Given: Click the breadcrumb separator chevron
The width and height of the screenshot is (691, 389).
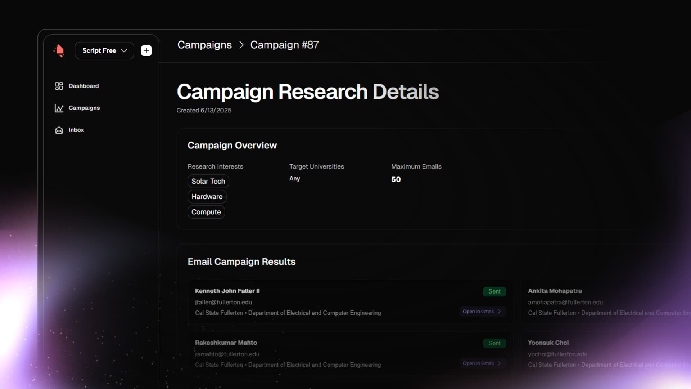Looking at the screenshot, I should (241, 45).
